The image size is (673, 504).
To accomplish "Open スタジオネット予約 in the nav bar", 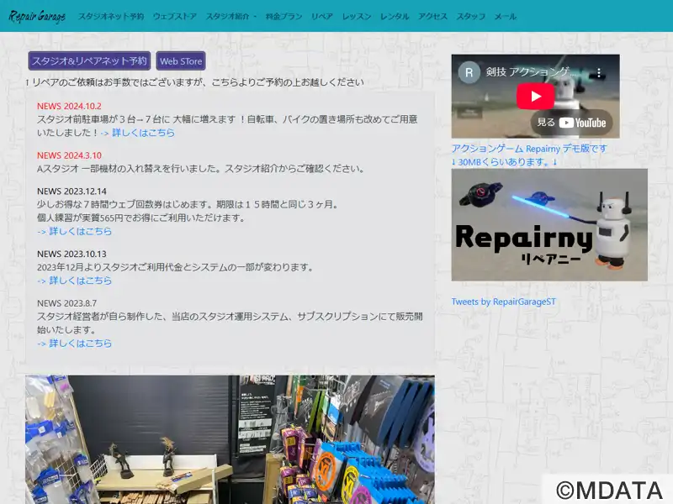I will [x=111, y=16].
